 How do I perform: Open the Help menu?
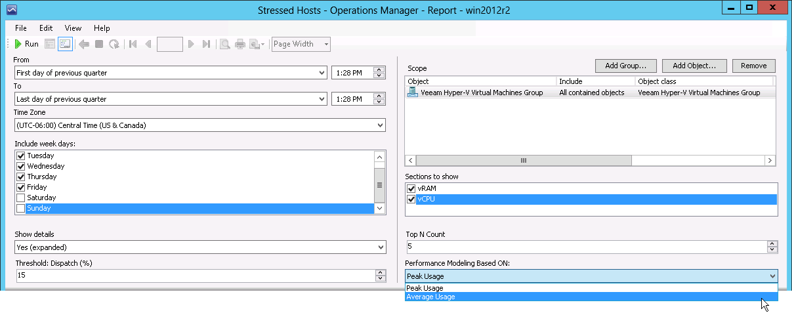click(x=102, y=28)
